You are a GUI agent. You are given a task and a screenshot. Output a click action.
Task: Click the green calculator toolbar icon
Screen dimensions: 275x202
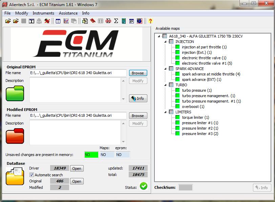click(124, 21)
